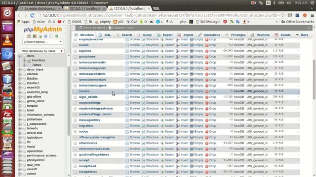Viewport: 316px width, 177px height.
Task: Open phpMyAdmin home icon in sidebar
Action: pyautogui.click(x=29, y=36)
